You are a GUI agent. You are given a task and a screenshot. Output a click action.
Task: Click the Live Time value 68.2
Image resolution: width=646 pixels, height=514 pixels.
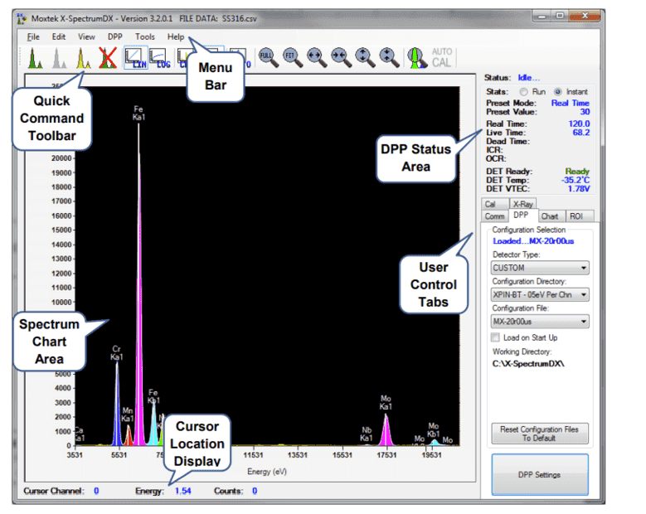tap(581, 133)
